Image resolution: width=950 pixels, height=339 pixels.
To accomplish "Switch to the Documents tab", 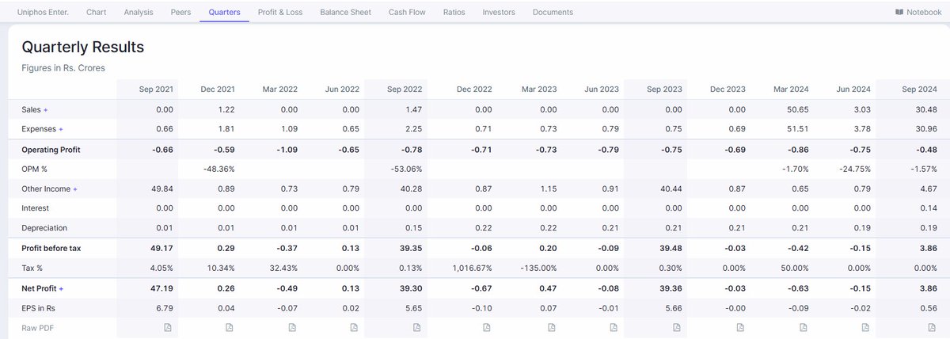I will [553, 13].
